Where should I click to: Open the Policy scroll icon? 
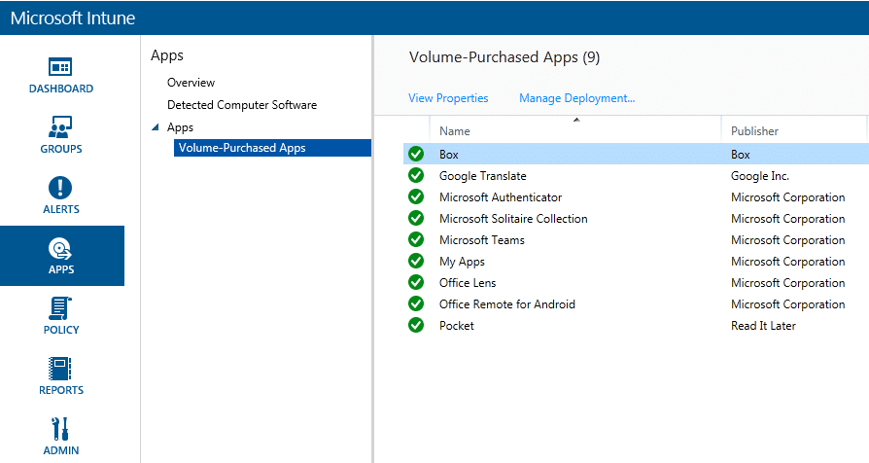(60, 309)
